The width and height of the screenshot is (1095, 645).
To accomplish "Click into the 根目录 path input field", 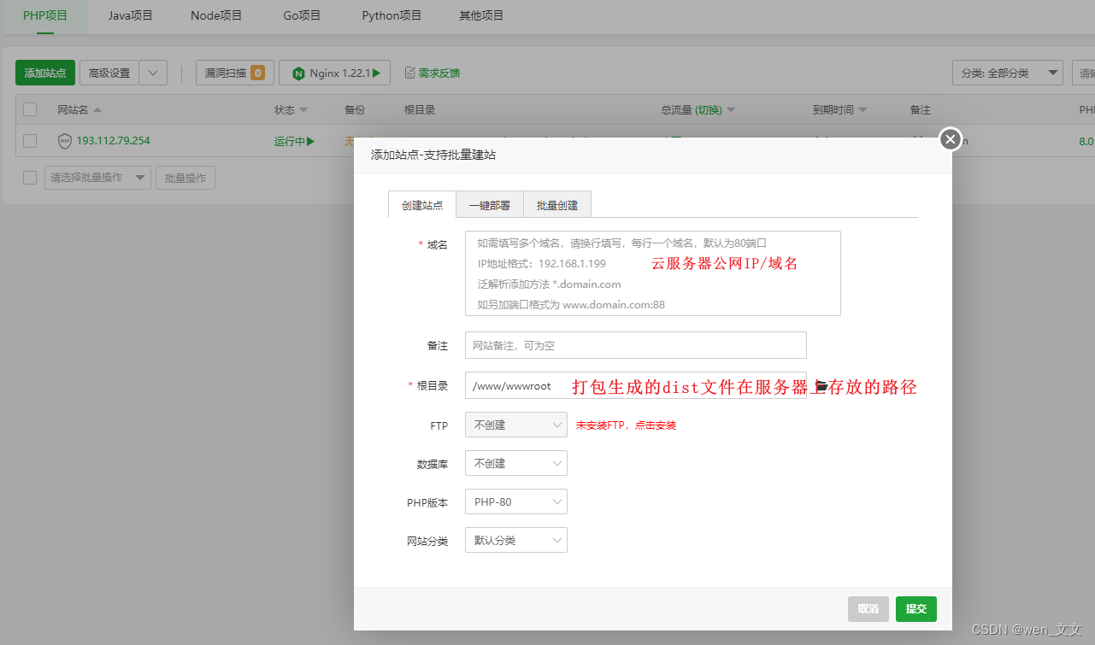I will [636, 385].
